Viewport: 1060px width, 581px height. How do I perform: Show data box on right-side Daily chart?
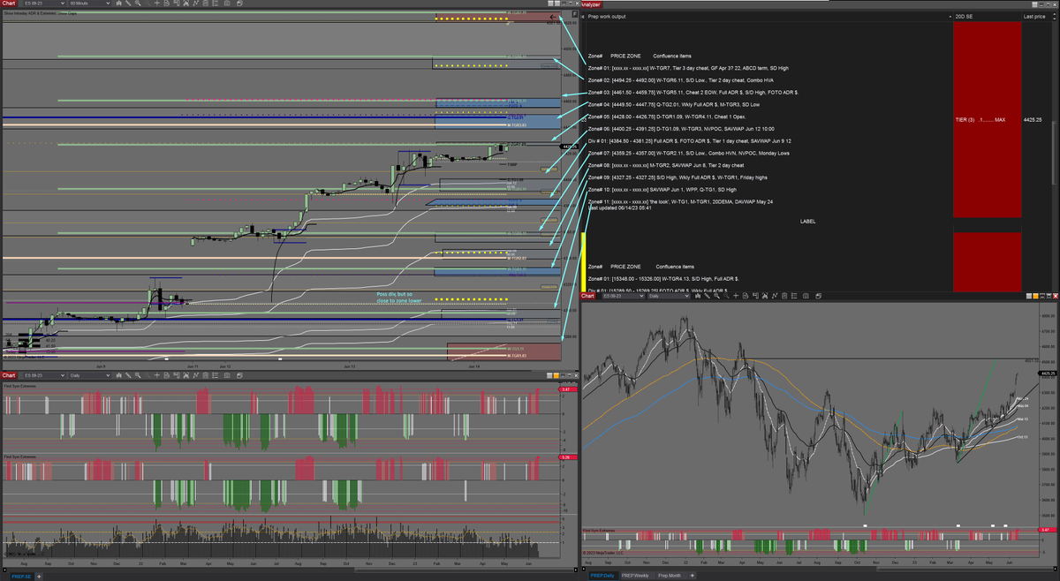click(x=745, y=296)
